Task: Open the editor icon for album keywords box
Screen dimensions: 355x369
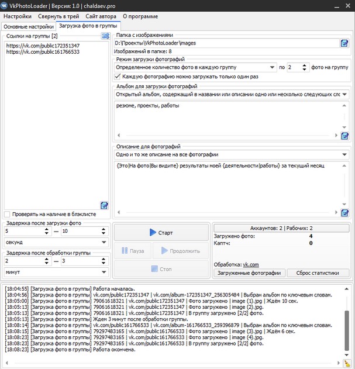Action: tap(344, 136)
